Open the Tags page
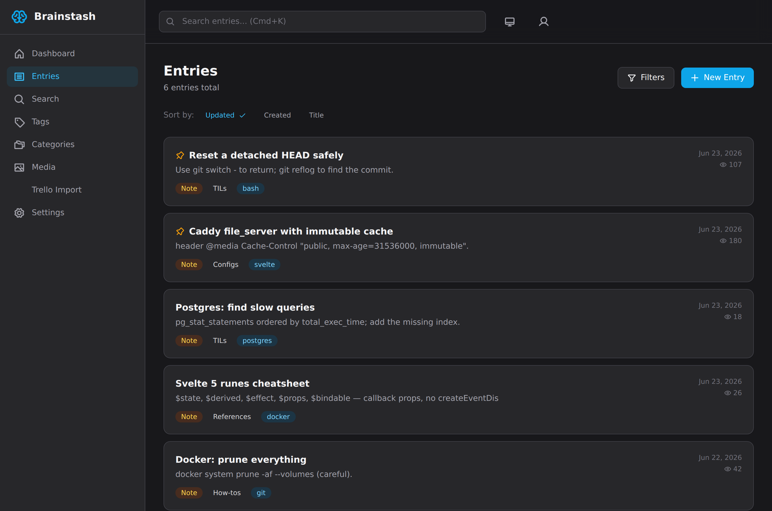The height and width of the screenshot is (511, 772). click(x=72, y=122)
